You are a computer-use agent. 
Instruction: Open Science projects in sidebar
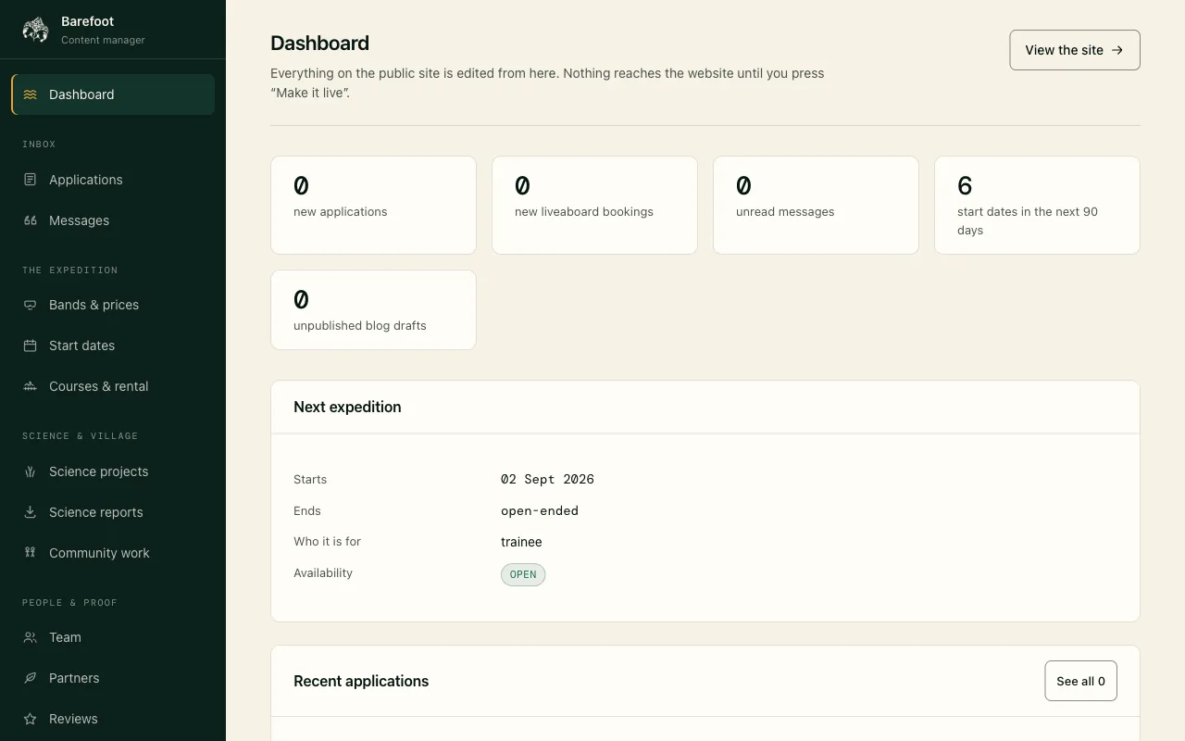113,471
